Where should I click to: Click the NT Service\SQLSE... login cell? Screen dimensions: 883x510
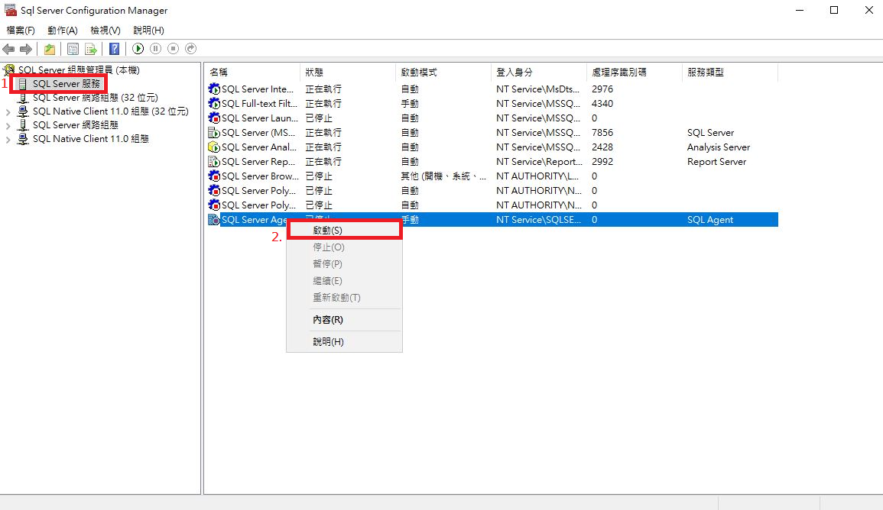click(538, 220)
